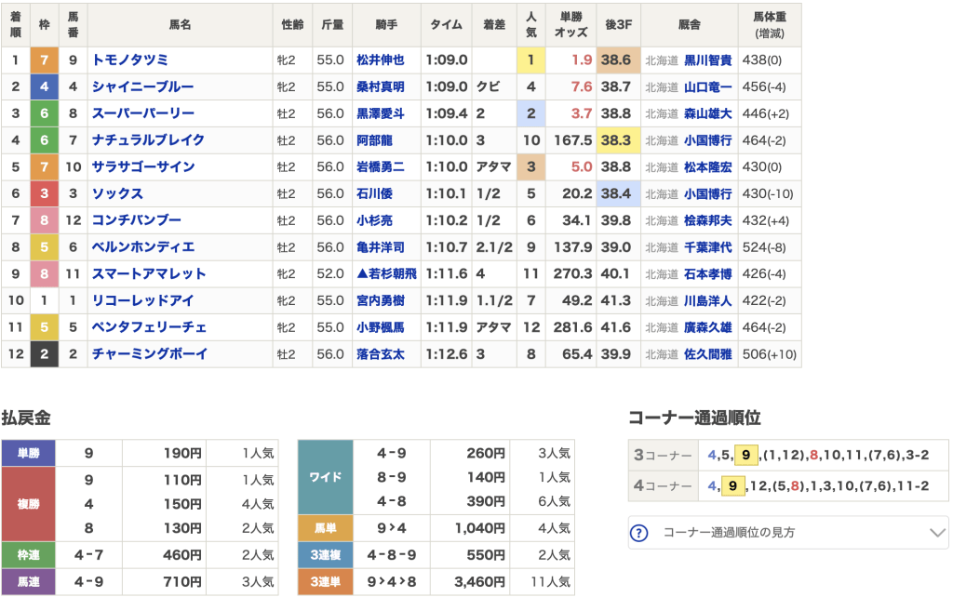Open jockey 小杉亮 profile
Viewport: 953px width, 597px height.
[374, 220]
